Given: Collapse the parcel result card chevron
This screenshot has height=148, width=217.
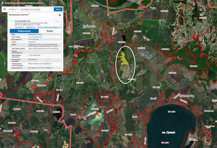Looking at the screenshot, I should pos(60,21).
